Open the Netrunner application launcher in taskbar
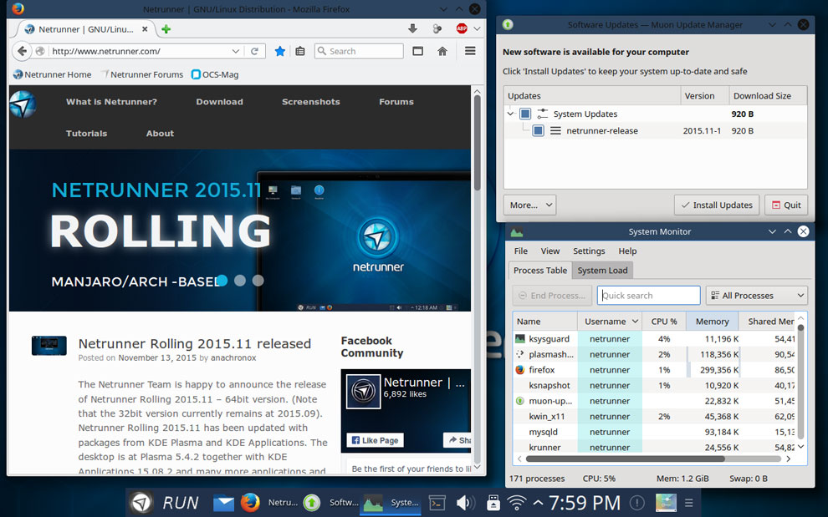Image resolution: width=828 pixels, height=517 pixels. [141, 503]
